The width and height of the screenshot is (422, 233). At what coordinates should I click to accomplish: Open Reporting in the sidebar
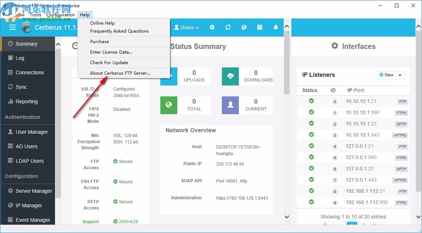point(28,101)
